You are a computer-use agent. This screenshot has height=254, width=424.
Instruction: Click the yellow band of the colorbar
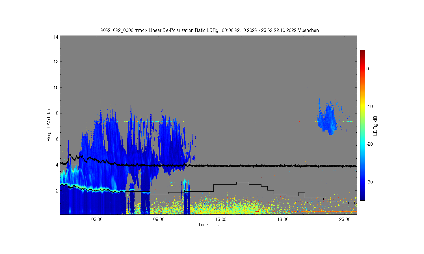pyautogui.click(x=362, y=106)
